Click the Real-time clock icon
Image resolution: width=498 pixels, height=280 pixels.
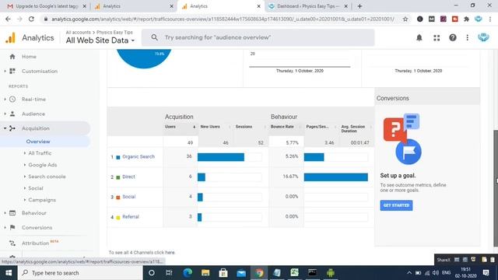(x=12, y=99)
